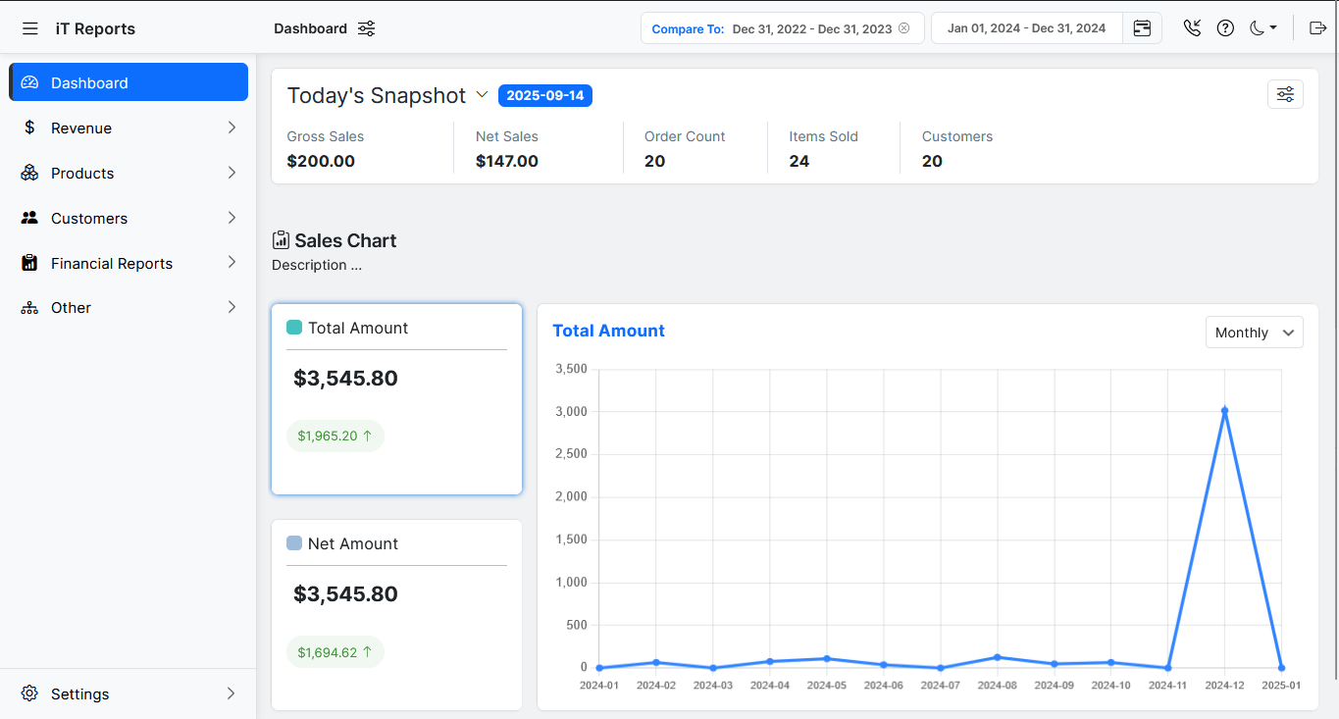Open Dashboard in the sidebar
This screenshot has width=1339, height=719.
[x=128, y=82]
